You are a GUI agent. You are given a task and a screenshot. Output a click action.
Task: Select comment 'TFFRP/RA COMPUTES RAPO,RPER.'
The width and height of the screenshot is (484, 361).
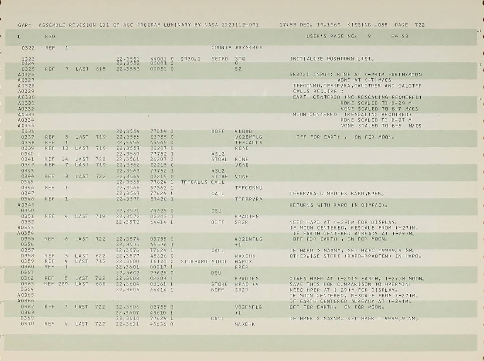click(337, 193)
